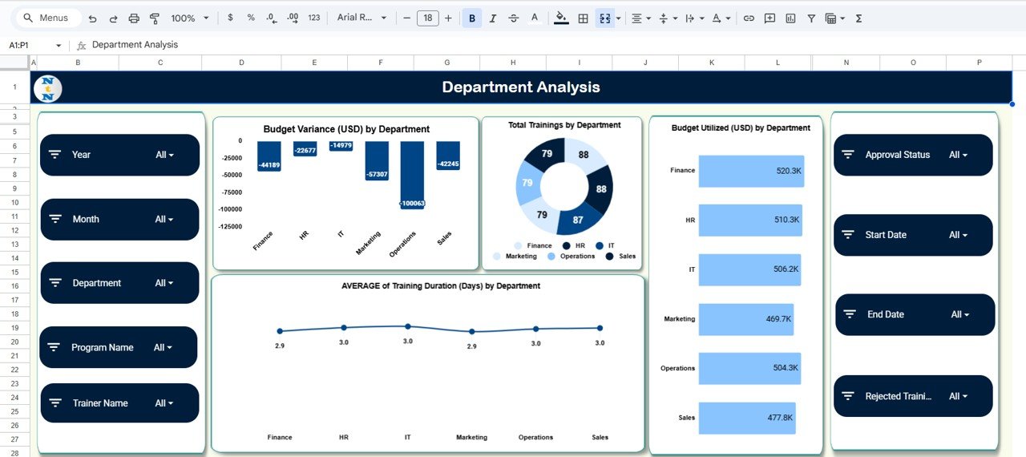1026x457 pixels.
Task: Open the insert link tool
Action: click(x=749, y=18)
